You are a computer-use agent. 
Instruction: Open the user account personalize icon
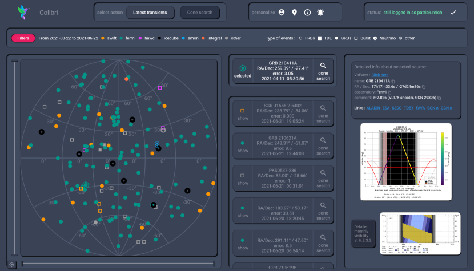pos(281,13)
